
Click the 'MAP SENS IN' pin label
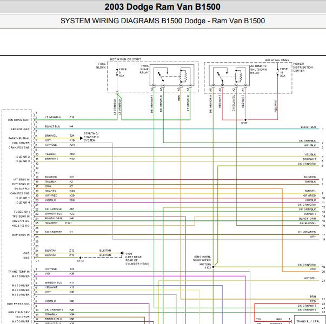click(21, 235)
